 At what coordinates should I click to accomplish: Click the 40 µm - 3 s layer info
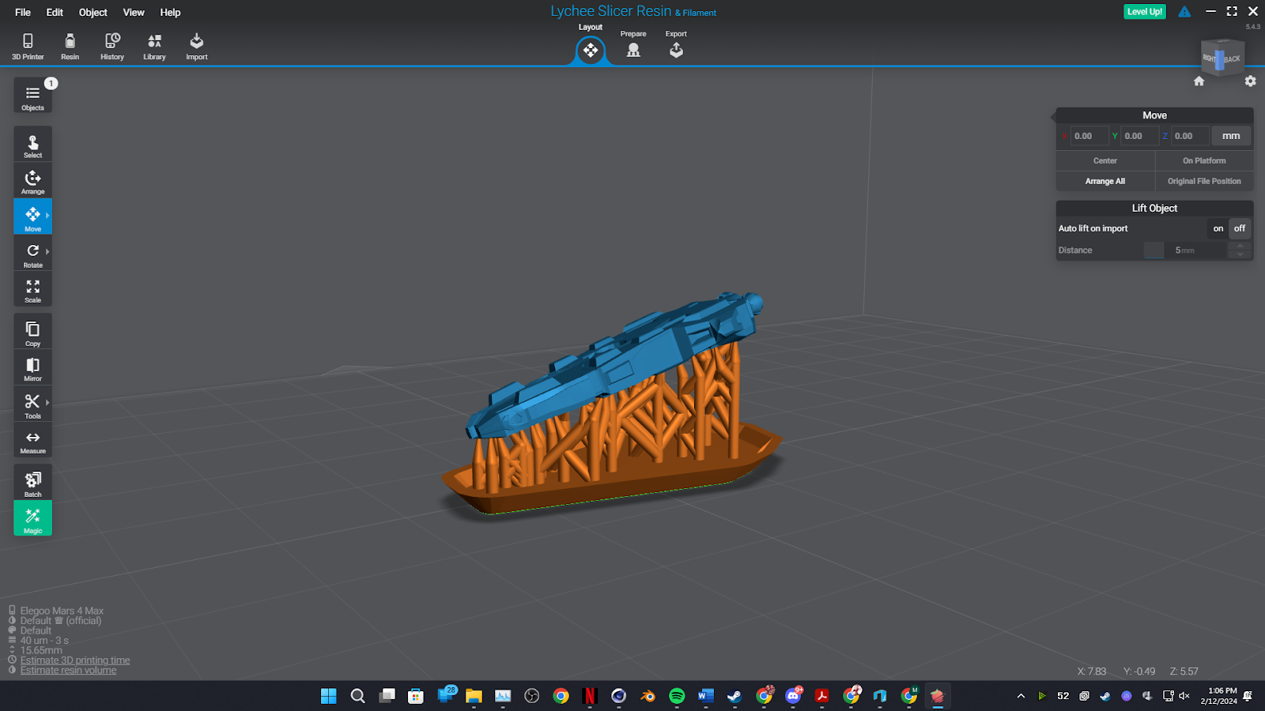click(44, 641)
